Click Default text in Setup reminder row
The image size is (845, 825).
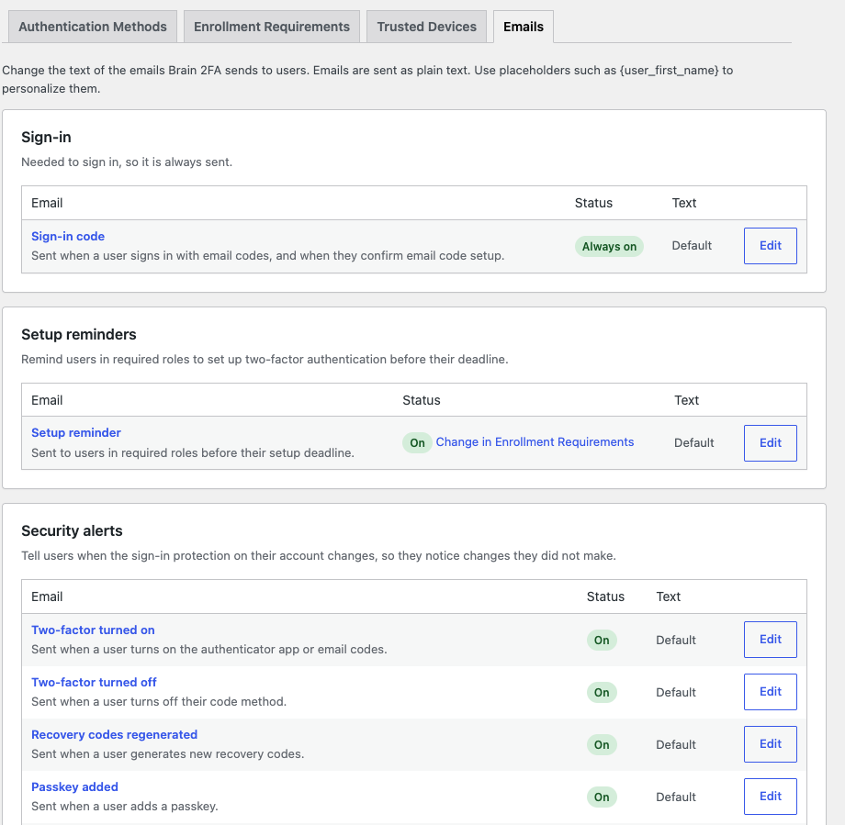tap(693, 442)
